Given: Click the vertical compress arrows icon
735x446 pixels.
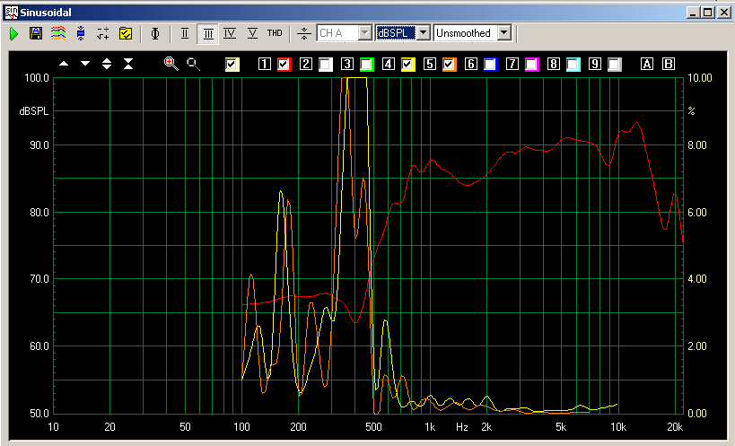Looking at the screenshot, I should point(128,64).
